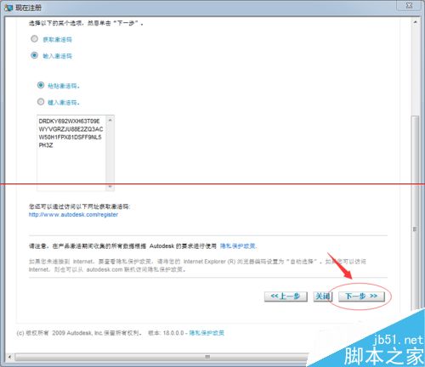Click the 关闭 button

point(322,296)
